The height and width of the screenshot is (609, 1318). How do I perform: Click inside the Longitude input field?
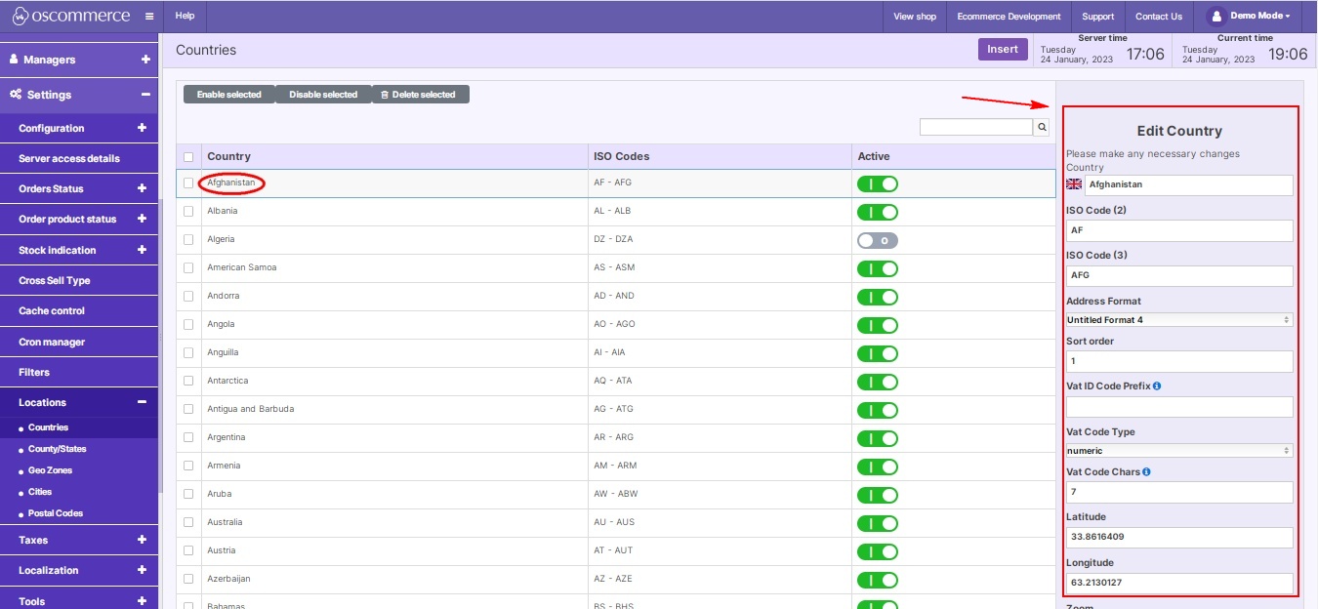click(x=1178, y=582)
